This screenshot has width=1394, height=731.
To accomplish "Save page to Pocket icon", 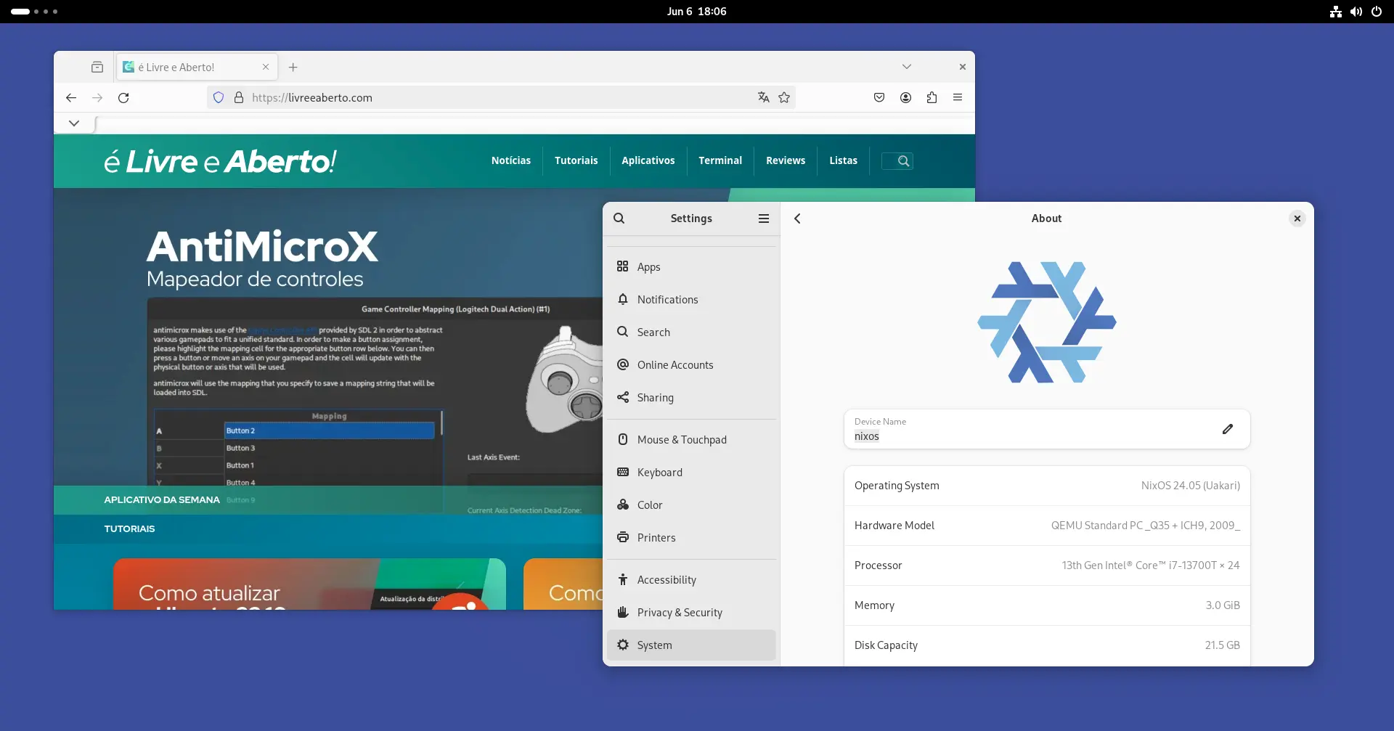I will 879,97.
